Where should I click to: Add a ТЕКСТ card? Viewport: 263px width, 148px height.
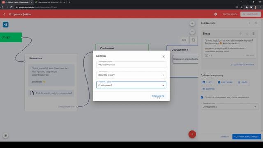coord(208,82)
